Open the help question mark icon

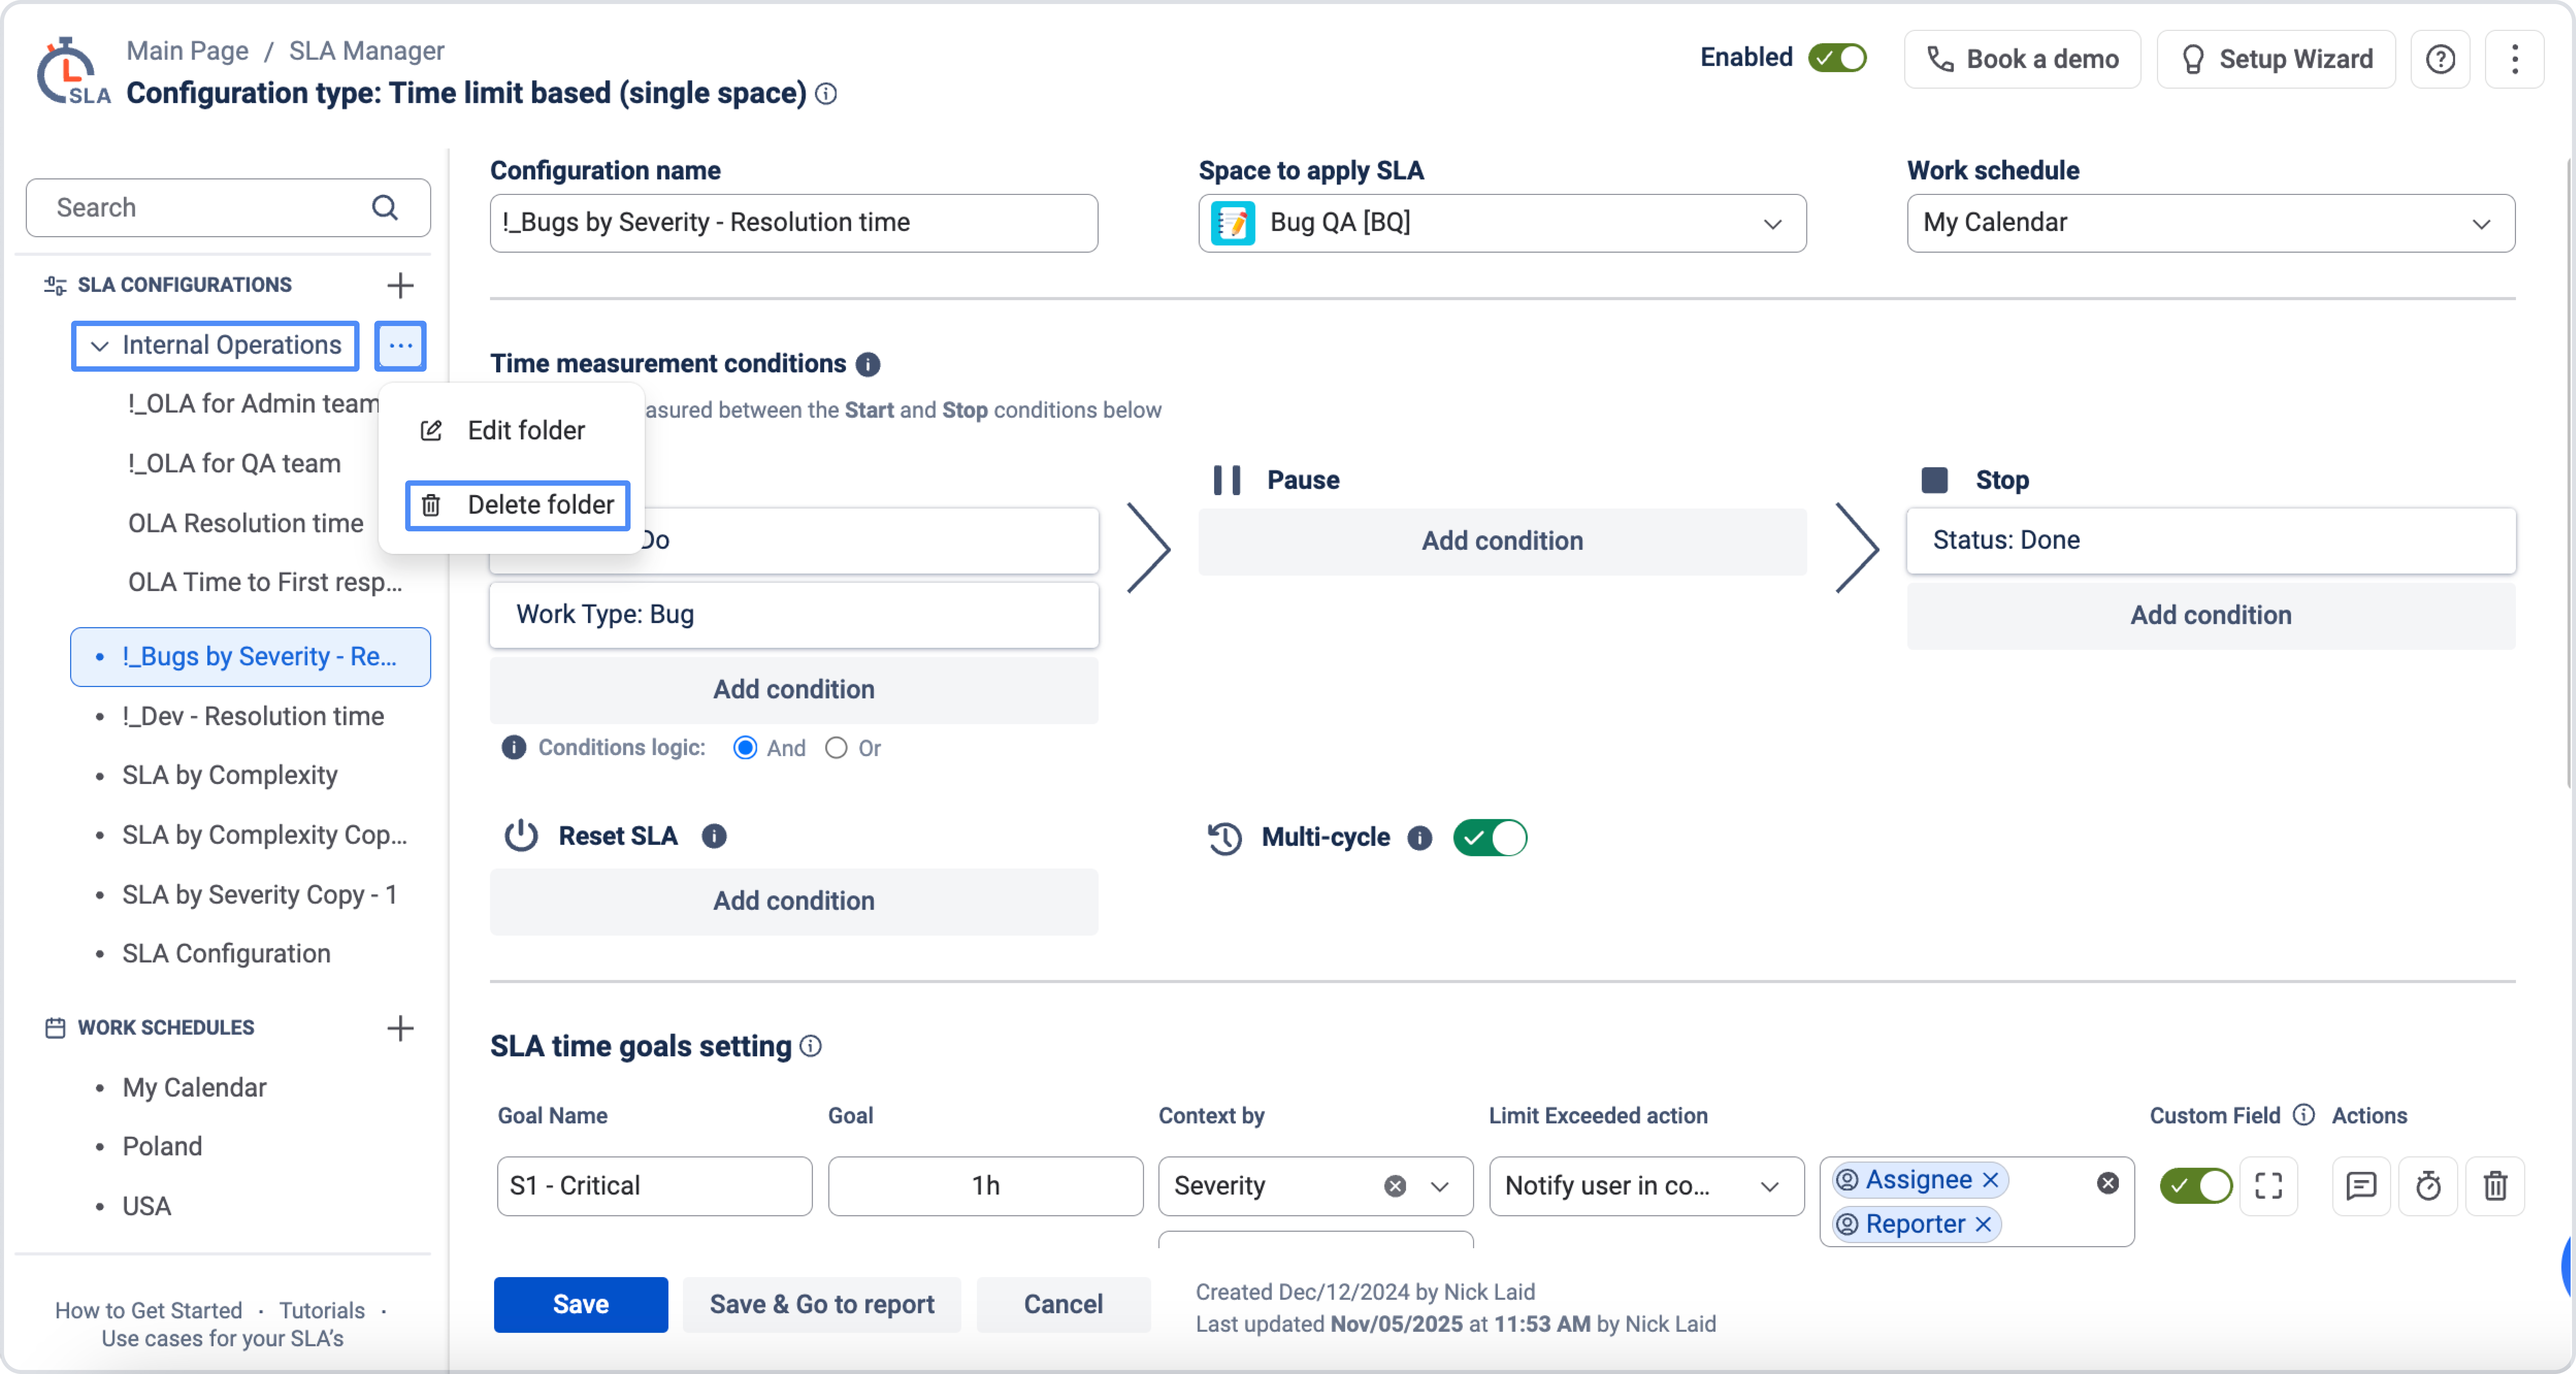click(x=2440, y=59)
